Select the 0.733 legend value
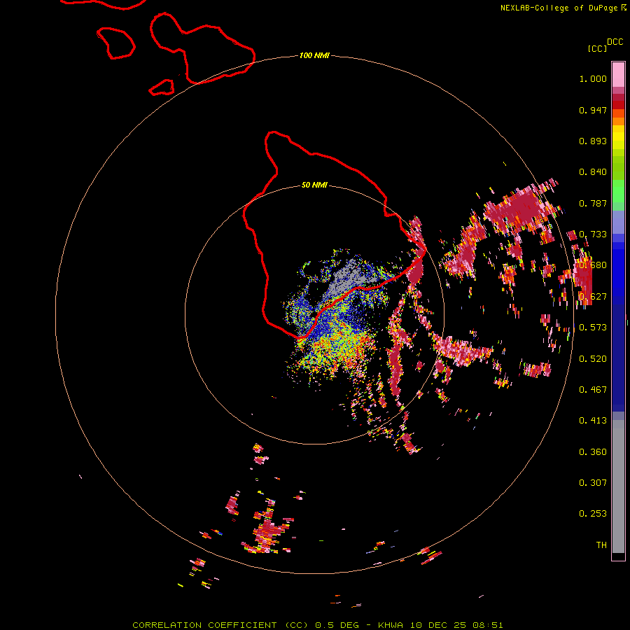Viewport: 630px width, 630px height. coord(593,234)
